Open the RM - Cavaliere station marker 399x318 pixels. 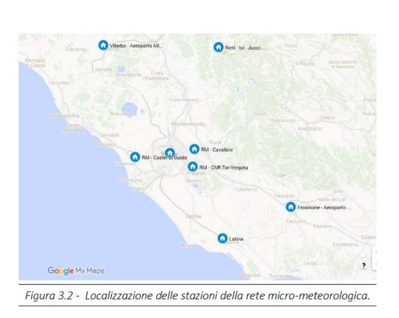194,149
